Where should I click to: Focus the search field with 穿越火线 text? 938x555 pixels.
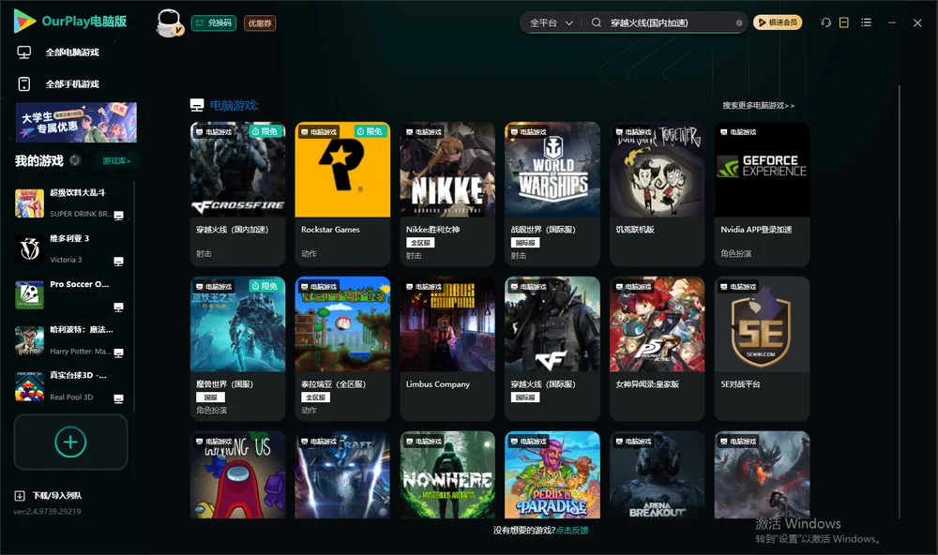point(670,22)
